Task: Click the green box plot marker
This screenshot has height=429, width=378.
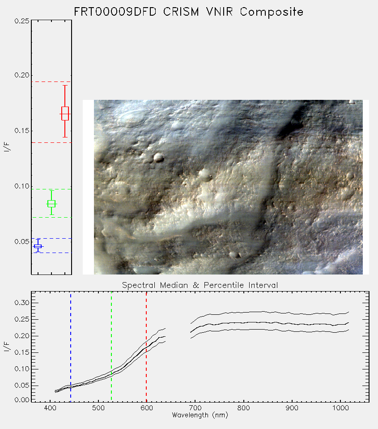Action: coord(51,204)
